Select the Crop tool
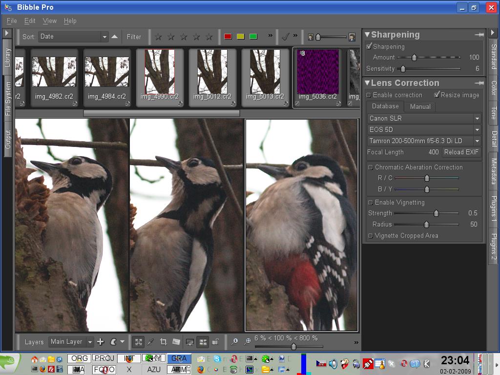The width and height of the screenshot is (500, 375). point(163,342)
